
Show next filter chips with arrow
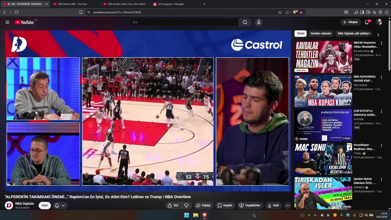click(378, 35)
